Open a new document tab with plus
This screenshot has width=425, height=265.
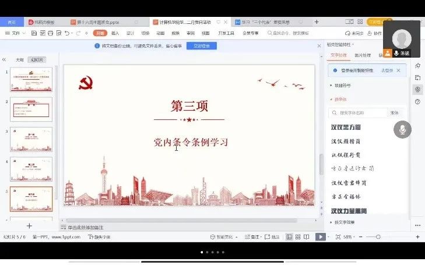(x=317, y=22)
